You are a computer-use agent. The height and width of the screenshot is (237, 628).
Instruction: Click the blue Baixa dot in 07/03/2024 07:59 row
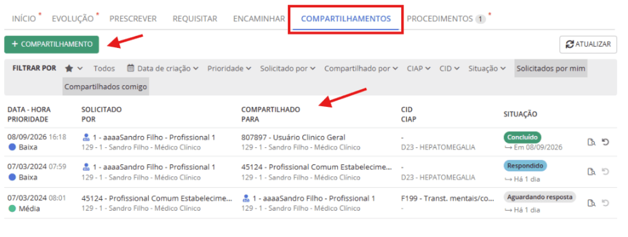[x=11, y=178]
